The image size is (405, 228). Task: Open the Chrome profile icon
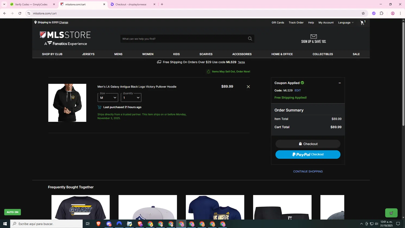tap(393, 13)
